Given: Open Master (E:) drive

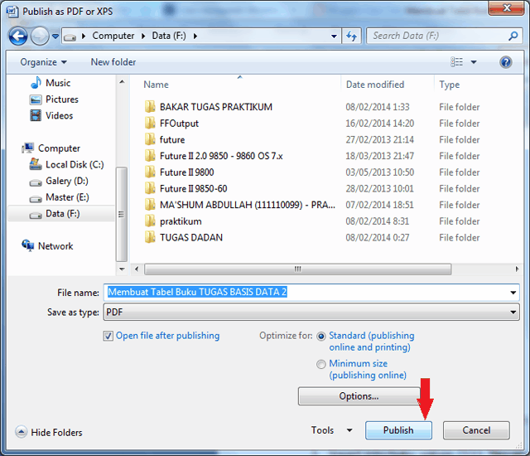Looking at the screenshot, I should pyautogui.click(x=67, y=197).
